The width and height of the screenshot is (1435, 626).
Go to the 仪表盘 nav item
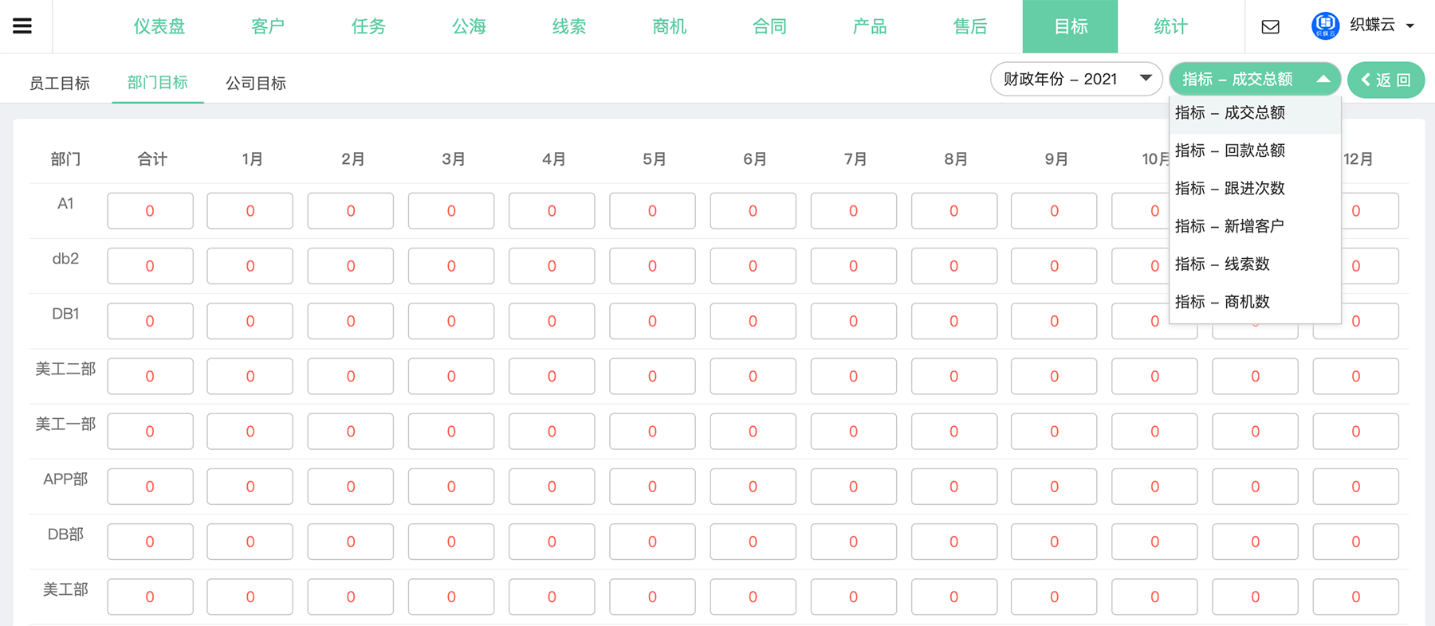159,26
